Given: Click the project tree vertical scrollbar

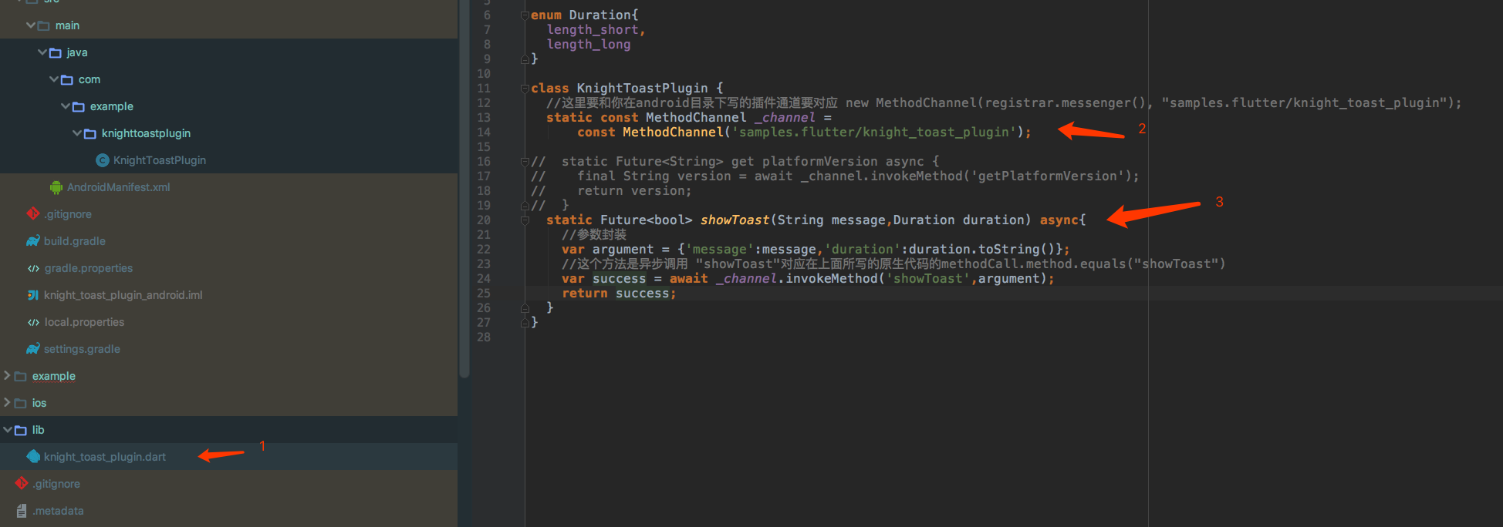Looking at the screenshot, I should click(464, 189).
